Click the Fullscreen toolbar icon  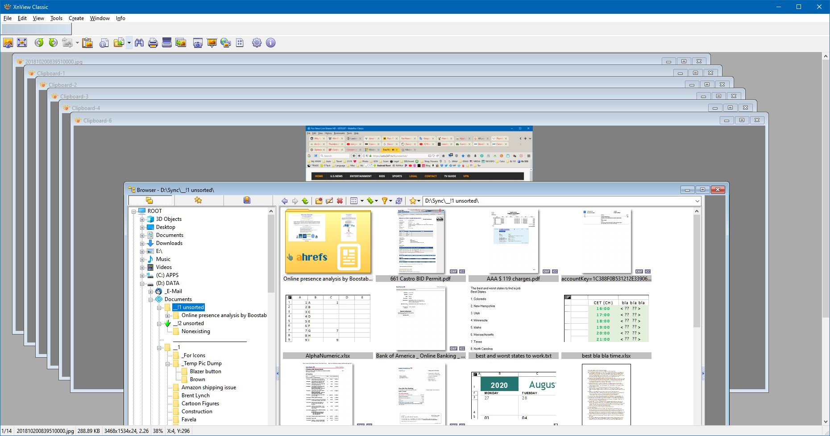click(22, 43)
